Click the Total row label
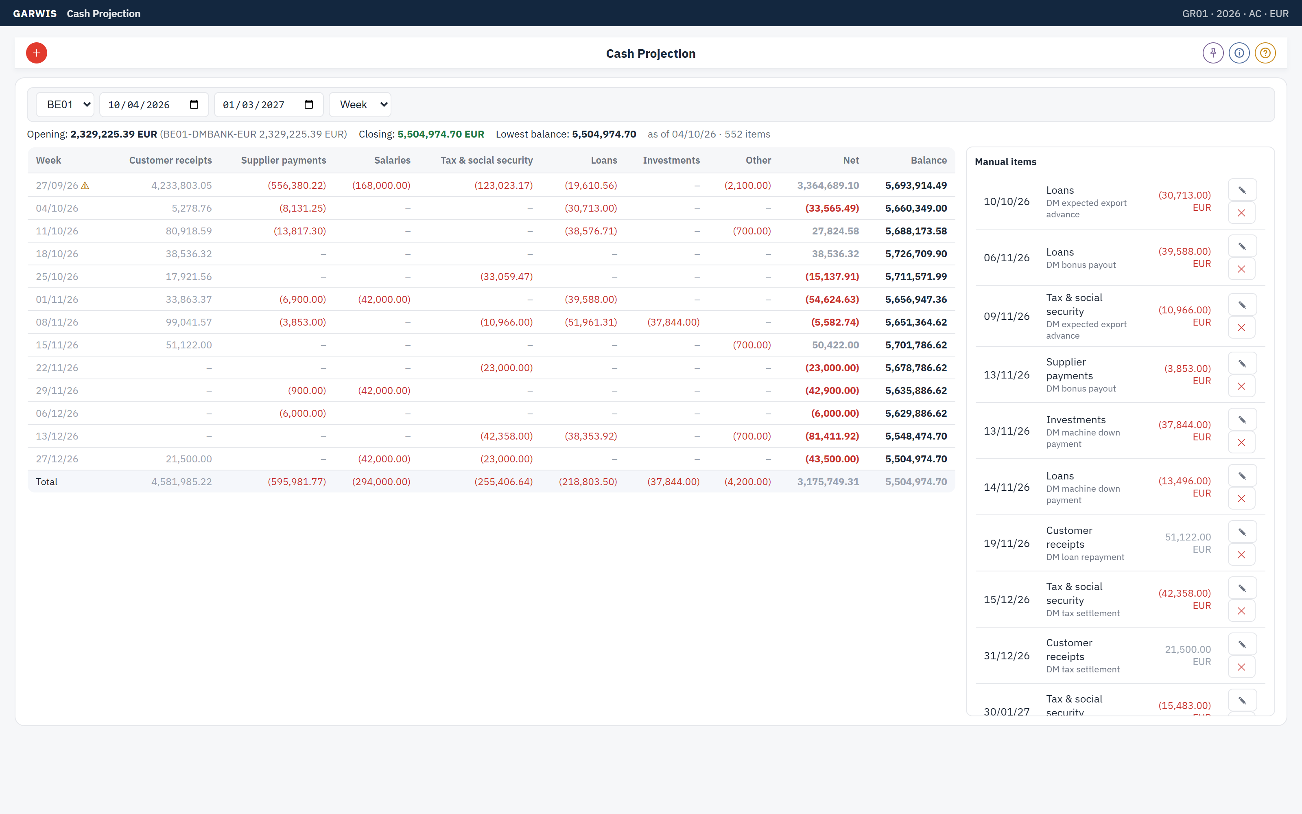 tap(47, 482)
